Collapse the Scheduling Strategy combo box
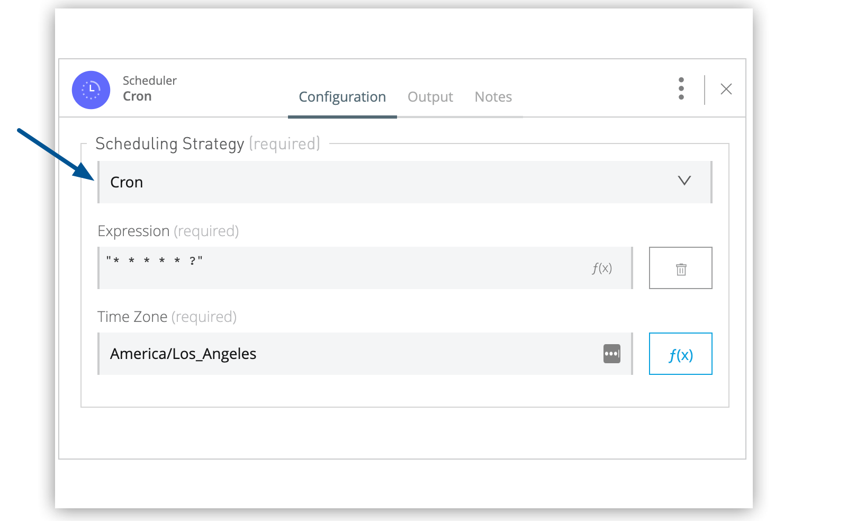Image resolution: width=865 pixels, height=521 pixels. click(405, 182)
